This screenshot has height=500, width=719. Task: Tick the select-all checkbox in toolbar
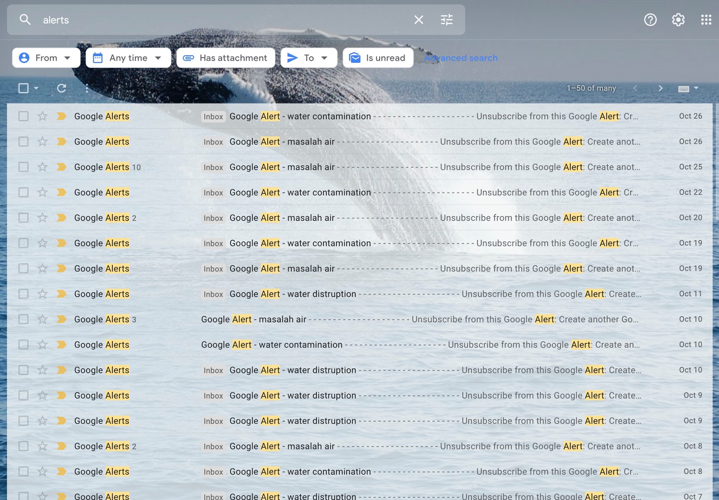[24, 88]
